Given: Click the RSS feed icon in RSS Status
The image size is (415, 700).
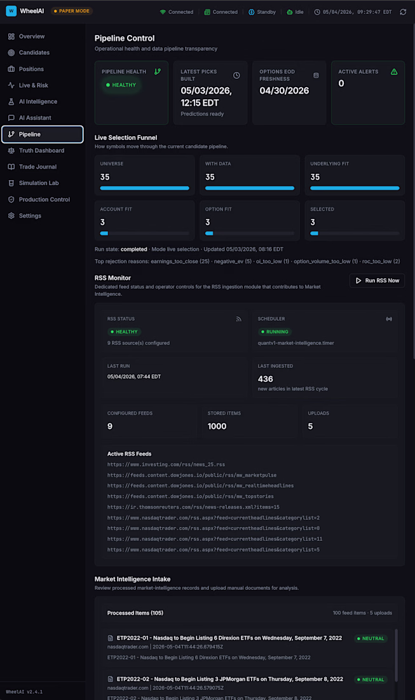Looking at the screenshot, I should (x=238, y=319).
